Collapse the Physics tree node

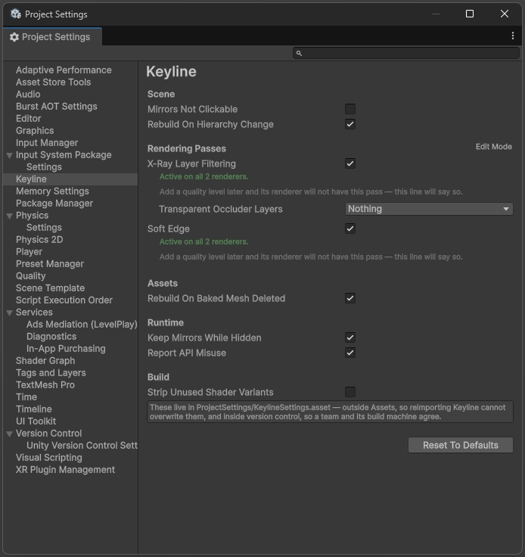coord(10,216)
